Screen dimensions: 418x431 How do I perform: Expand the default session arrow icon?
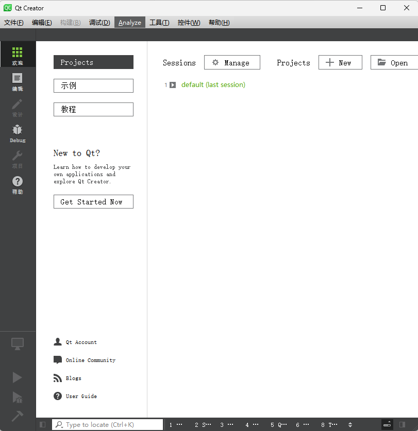tap(173, 85)
